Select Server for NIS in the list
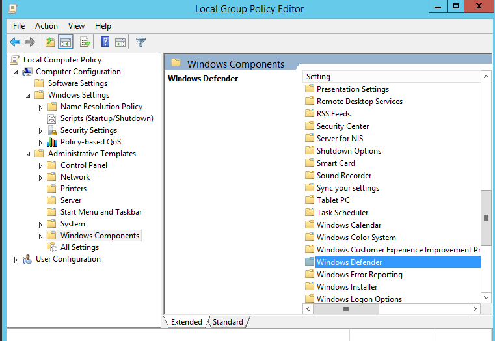This screenshot has height=341, width=495. [340, 139]
